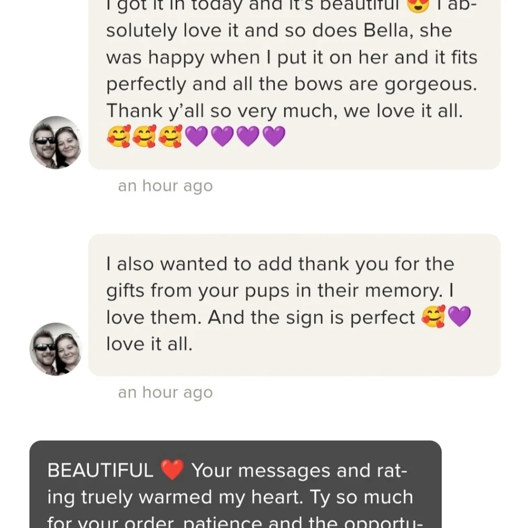Click the heart-eyes emoji after "beautiful"
The width and height of the screenshot is (529, 528).
click(x=418, y=5)
